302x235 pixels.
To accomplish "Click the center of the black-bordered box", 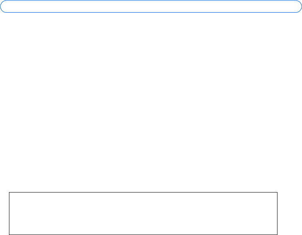I will tap(143, 213).
